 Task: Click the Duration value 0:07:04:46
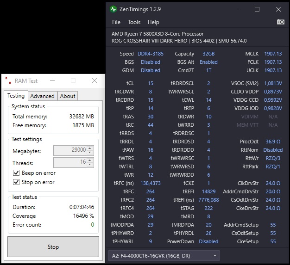point(82,207)
